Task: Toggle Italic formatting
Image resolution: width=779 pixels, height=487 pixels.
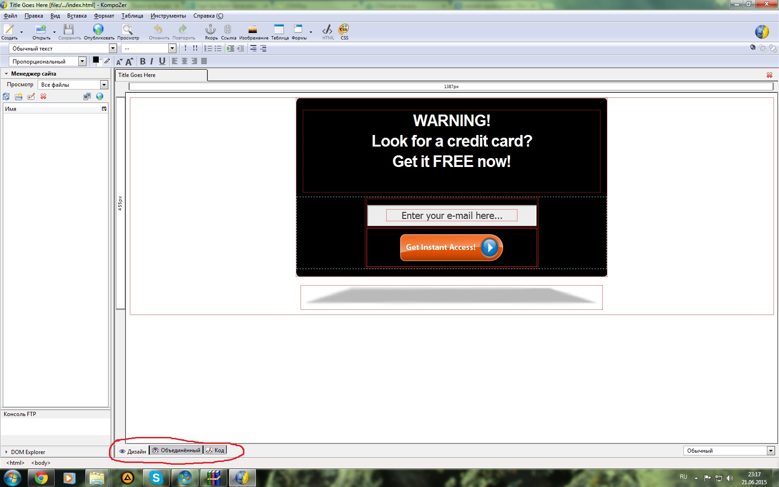Action: pyautogui.click(x=152, y=61)
